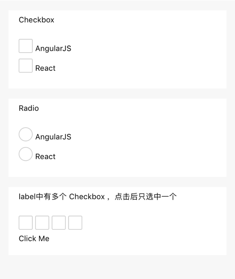Click the AngularJS label text under Checkbox
This screenshot has height=279, width=235.
pyautogui.click(x=53, y=48)
